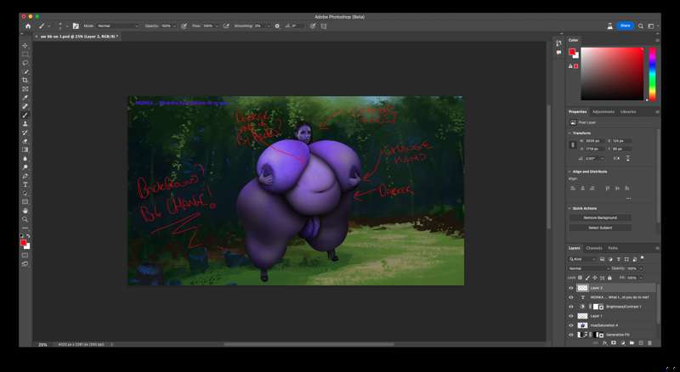Select the Gradient tool
The image size is (680, 372).
click(25, 149)
